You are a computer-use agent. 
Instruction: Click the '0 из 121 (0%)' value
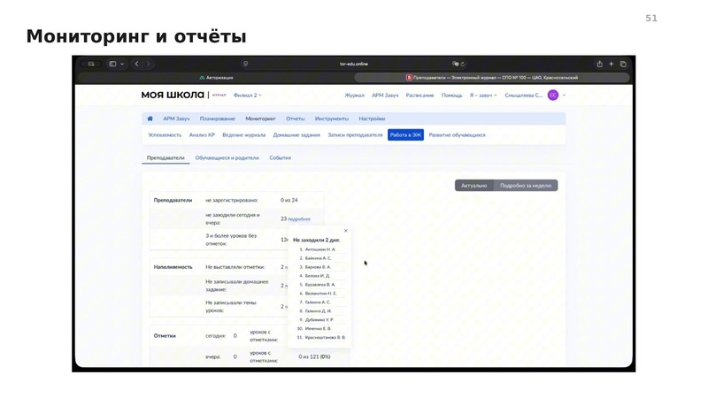314,357
